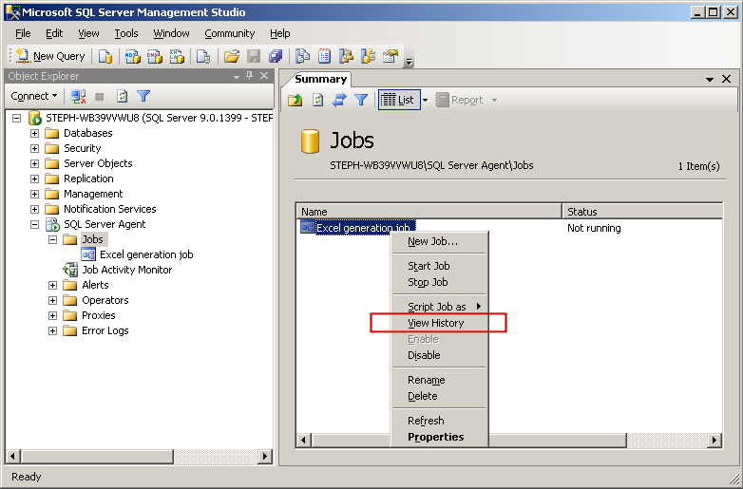Expand the Security folder
The height and width of the screenshot is (489, 743).
click(x=34, y=148)
